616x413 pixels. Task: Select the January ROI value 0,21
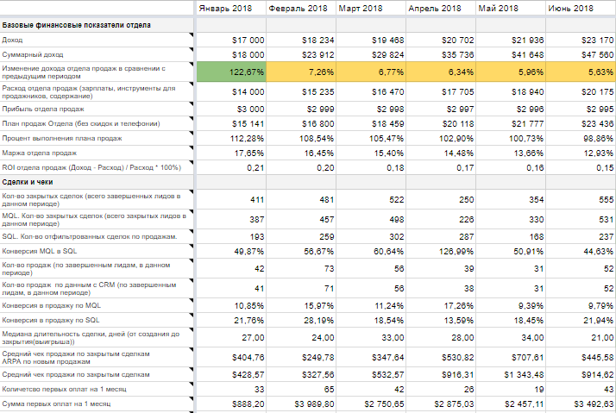coord(231,167)
